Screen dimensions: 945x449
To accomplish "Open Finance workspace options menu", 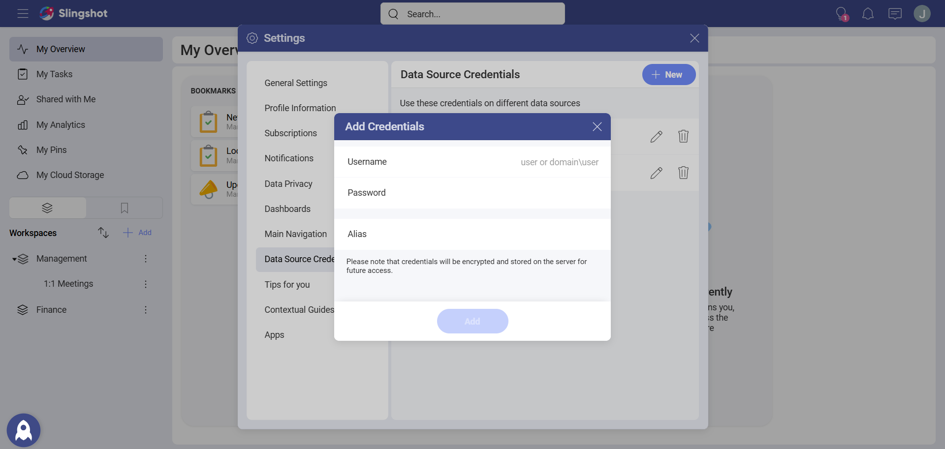I will pos(146,310).
